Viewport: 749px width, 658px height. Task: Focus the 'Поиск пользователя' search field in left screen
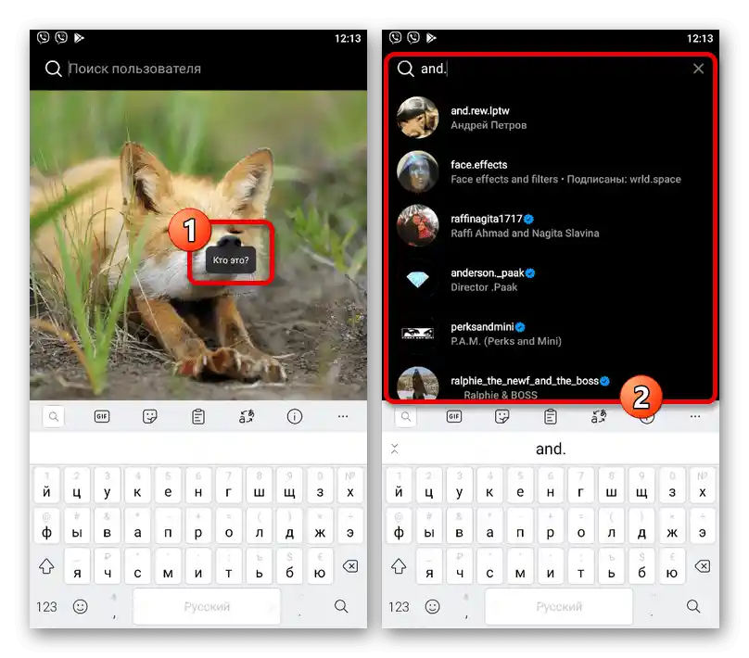point(198,69)
